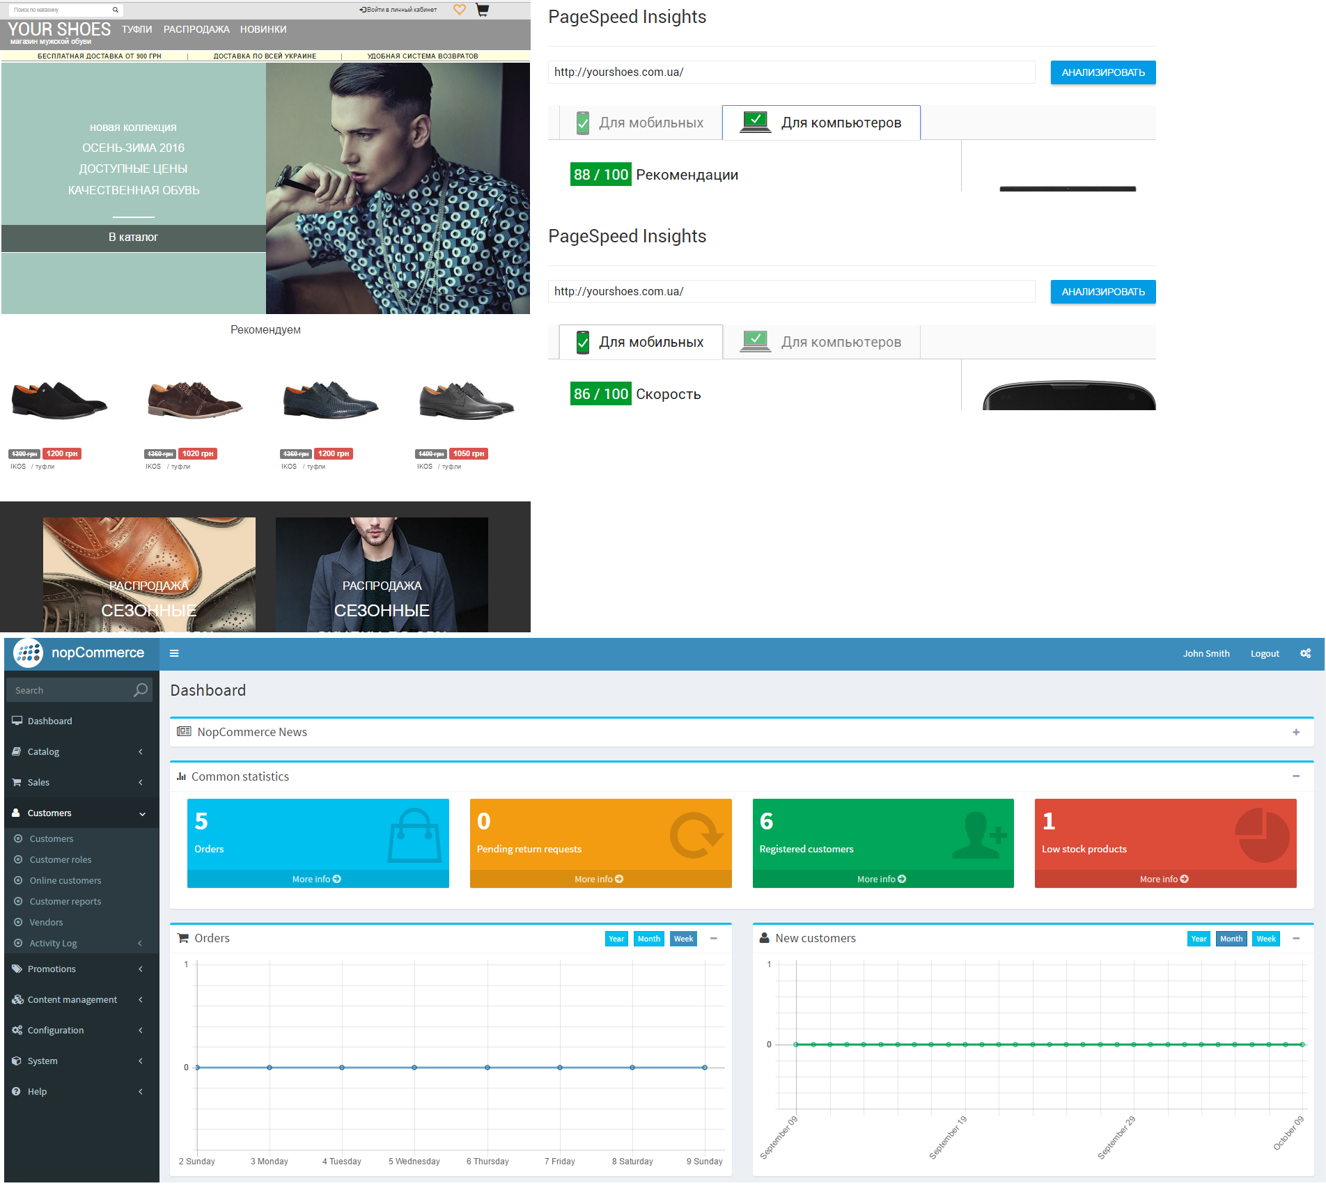Click the Content management cubes icon
Screen dimensions: 1326x1195
tap(17, 999)
